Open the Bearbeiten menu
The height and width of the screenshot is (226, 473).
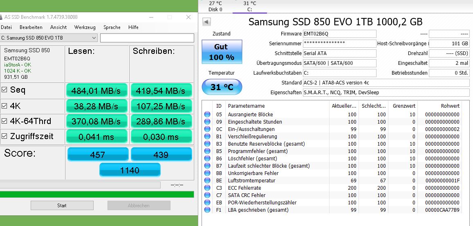pyautogui.click(x=31, y=27)
